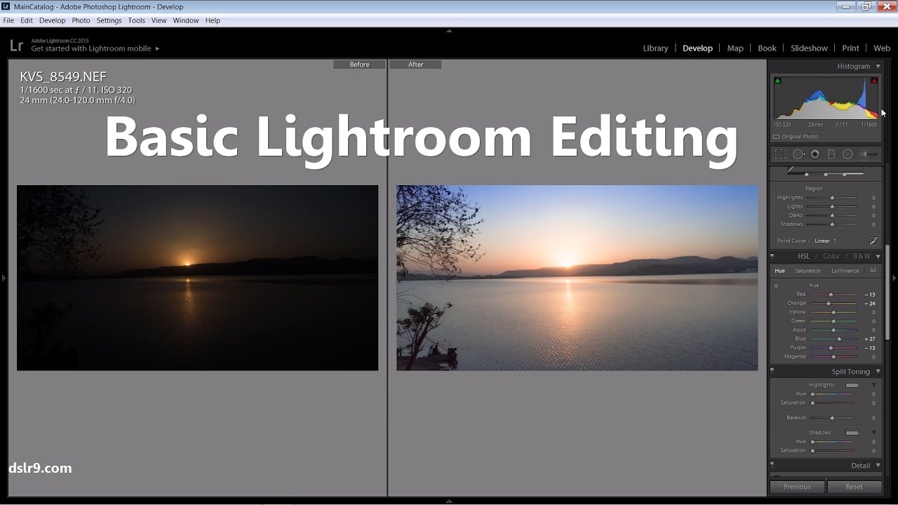Toggle the HSL panel on/off switch
898x505 pixels.
pyautogui.click(x=772, y=256)
